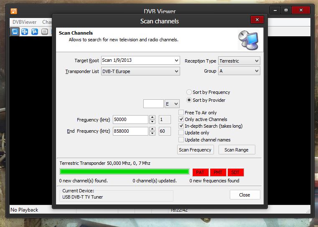Increase End Frequency with up arrow
This screenshot has height=227, width=318.
tap(152, 129)
